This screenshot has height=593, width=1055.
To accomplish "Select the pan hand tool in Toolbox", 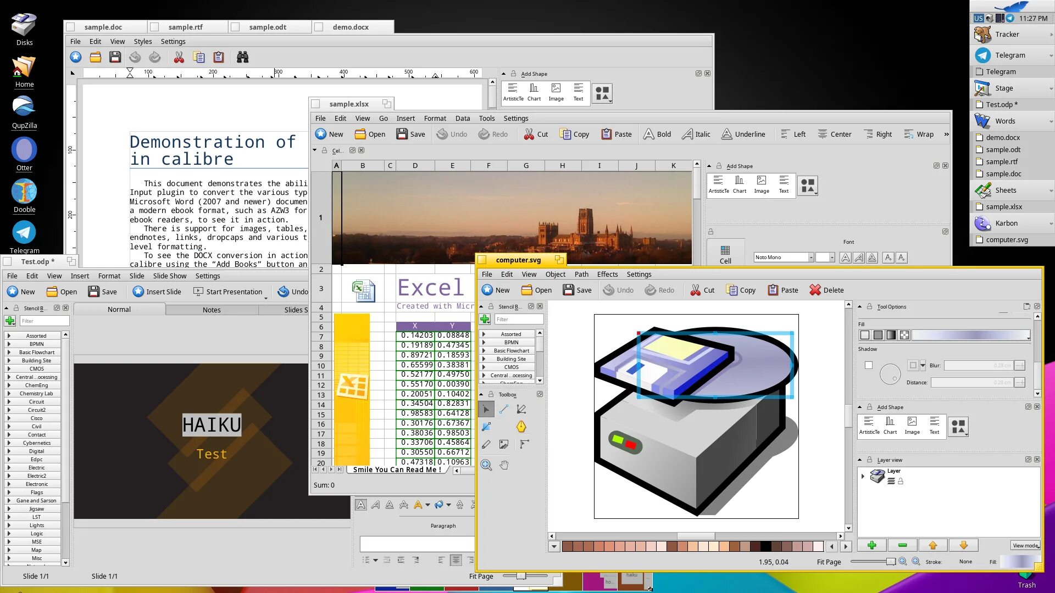I will coord(504,465).
